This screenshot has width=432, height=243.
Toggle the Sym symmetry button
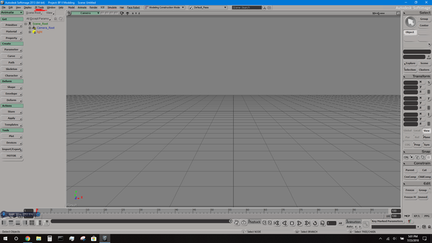(427, 144)
